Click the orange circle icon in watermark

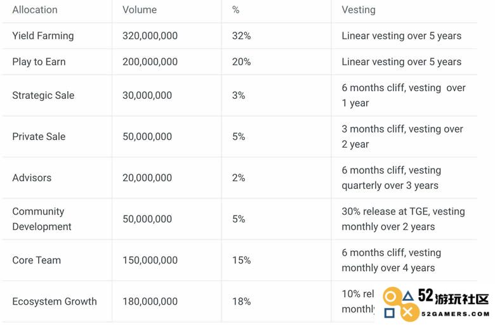coord(391,296)
